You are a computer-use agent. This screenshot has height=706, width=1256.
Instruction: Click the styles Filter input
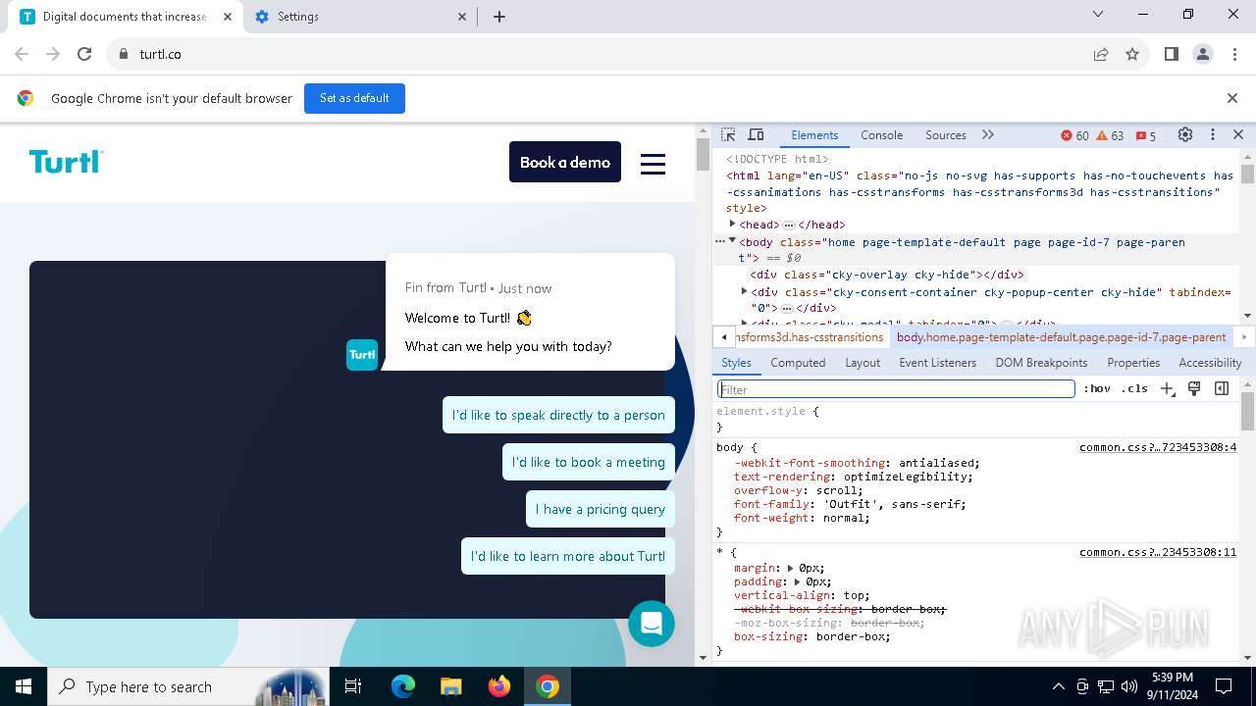pyautogui.click(x=896, y=389)
